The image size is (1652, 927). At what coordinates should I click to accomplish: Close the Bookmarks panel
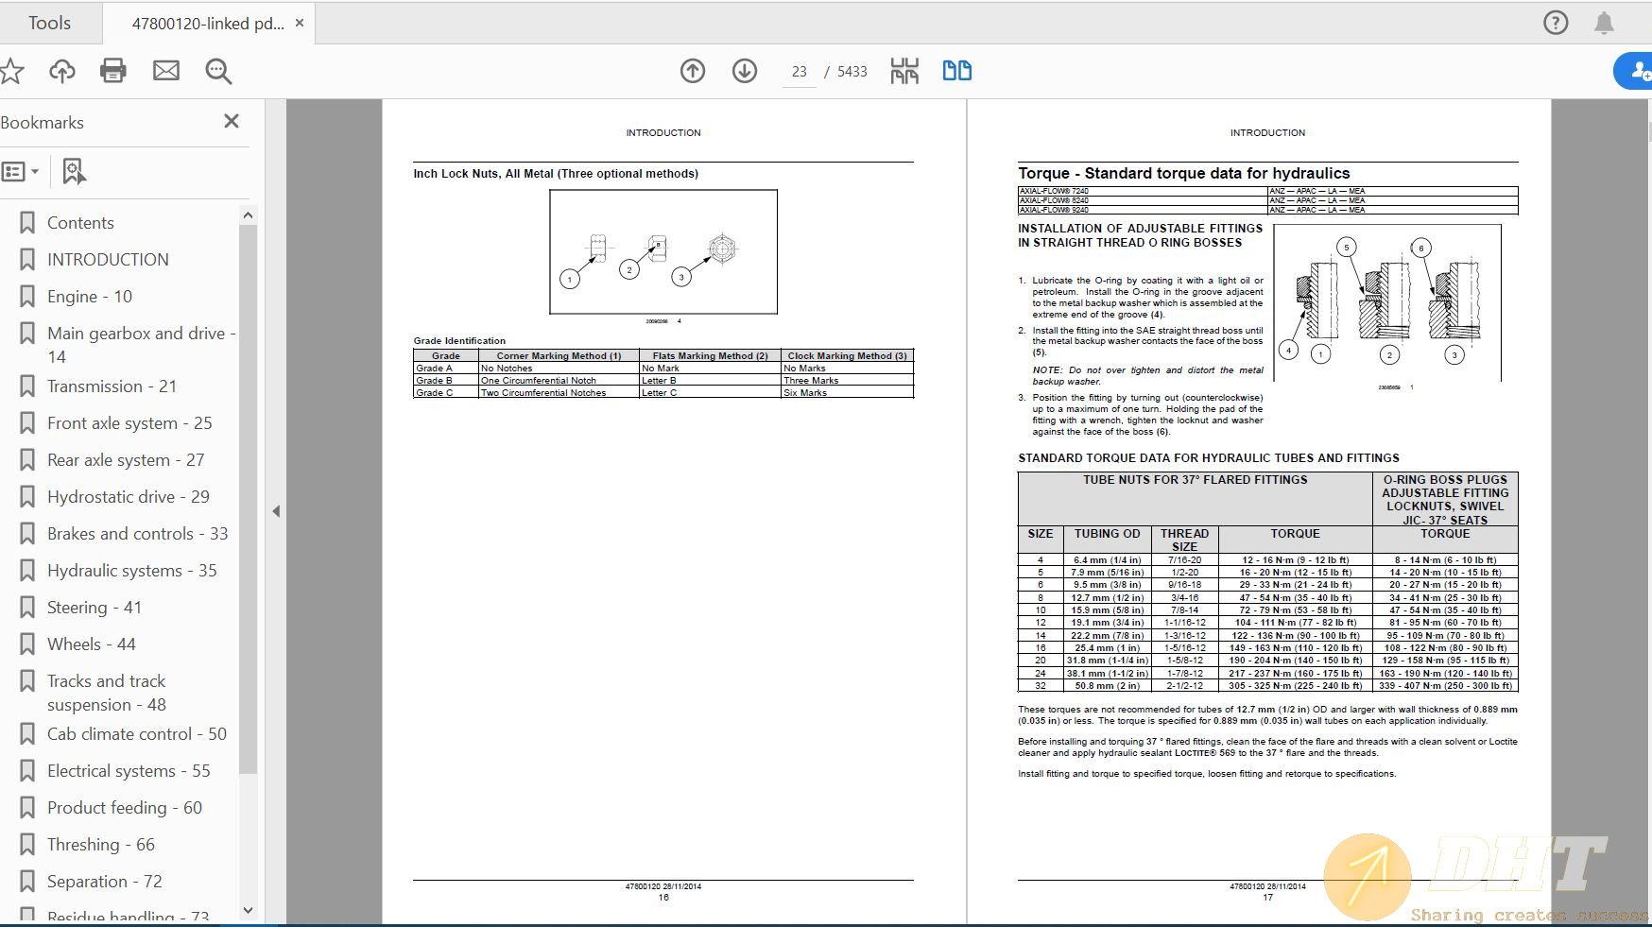pos(232,121)
